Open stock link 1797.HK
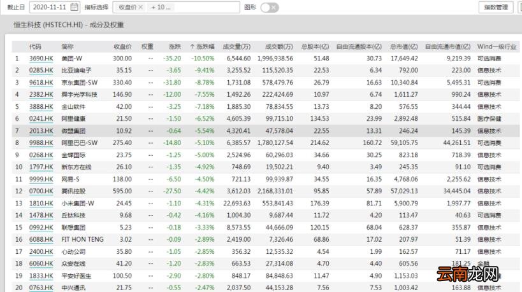 [41, 167]
